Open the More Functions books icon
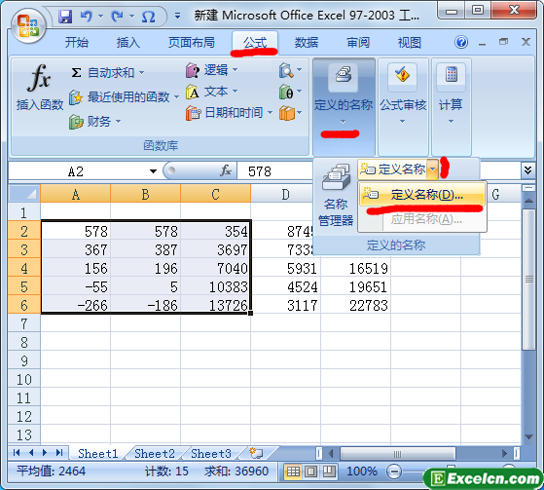The width and height of the screenshot is (544, 490). pos(286,113)
